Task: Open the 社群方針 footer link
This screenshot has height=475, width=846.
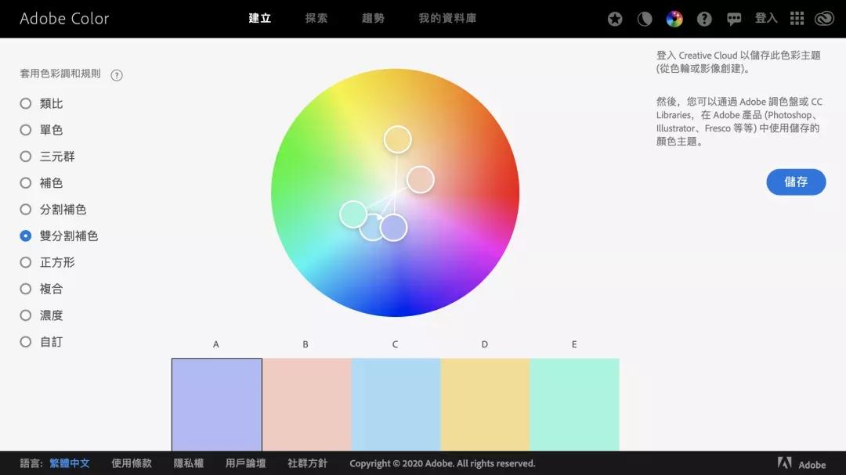Action: point(308,463)
